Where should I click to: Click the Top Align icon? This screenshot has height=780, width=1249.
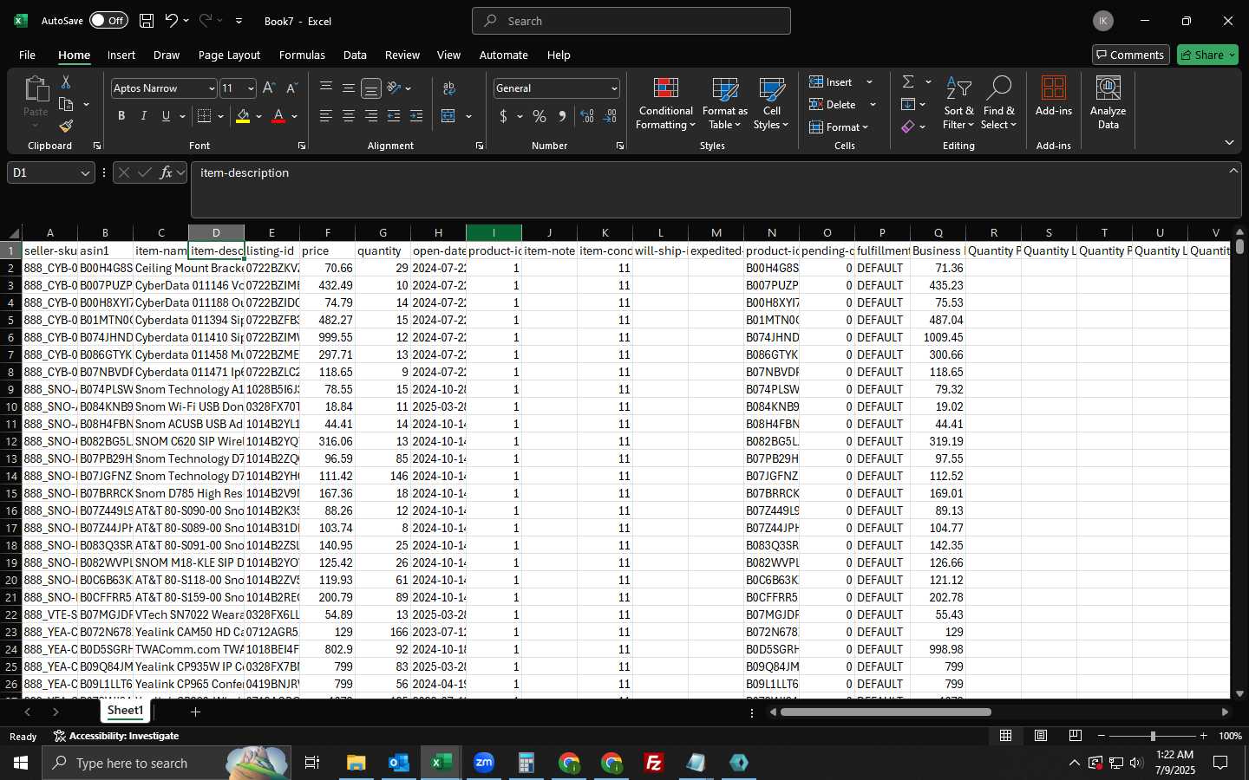point(326,88)
